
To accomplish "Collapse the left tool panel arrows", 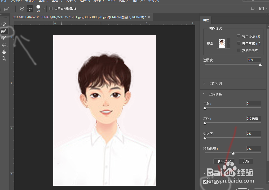I will [x=2, y=15].
